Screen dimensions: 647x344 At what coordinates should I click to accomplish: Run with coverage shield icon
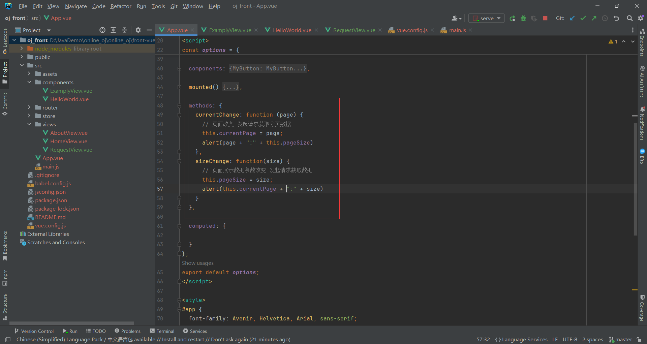coord(534,18)
